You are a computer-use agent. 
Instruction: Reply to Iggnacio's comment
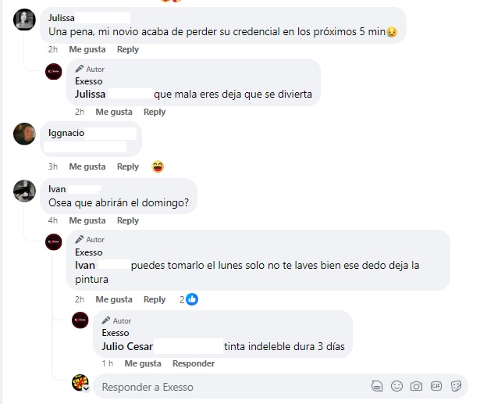(128, 166)
